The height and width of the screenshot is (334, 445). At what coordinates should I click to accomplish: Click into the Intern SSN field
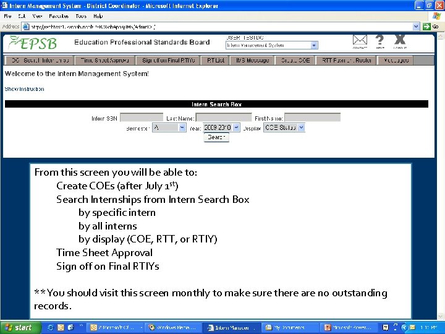pos(142,118)
